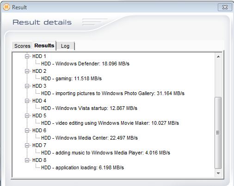Collapse the HDD 8 node

coord(27,160)
